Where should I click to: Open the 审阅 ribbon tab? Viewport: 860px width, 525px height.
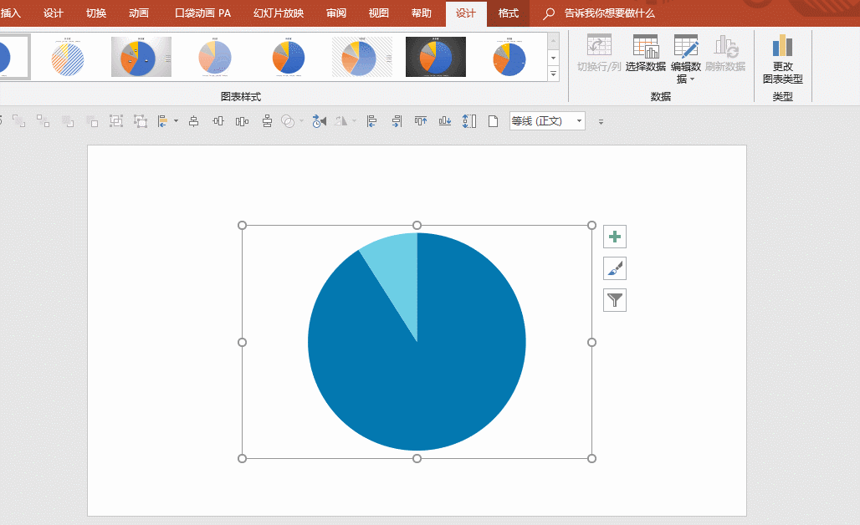click(336, 13)
